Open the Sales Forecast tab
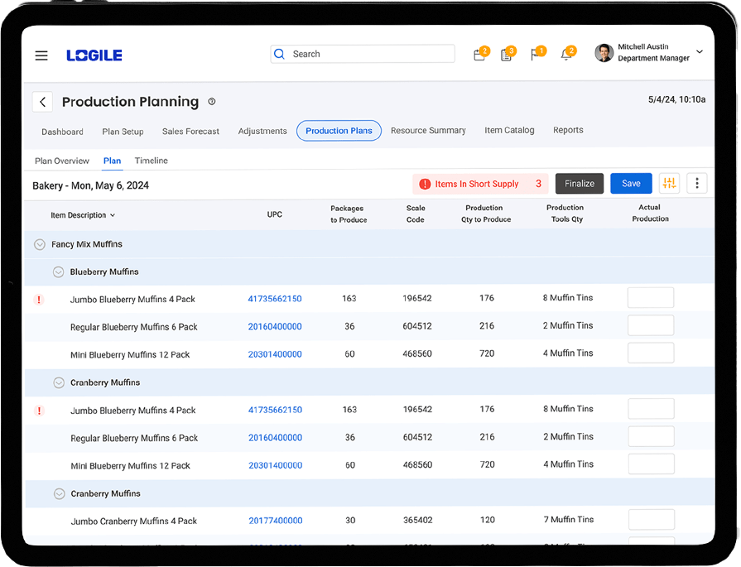The width and height of the screenshot is (741, 567). click(x=190, y=132)
